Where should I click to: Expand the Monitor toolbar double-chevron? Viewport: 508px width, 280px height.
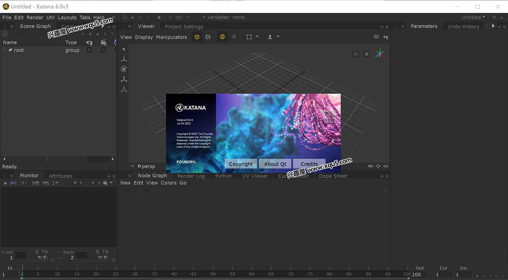[5, 183]
